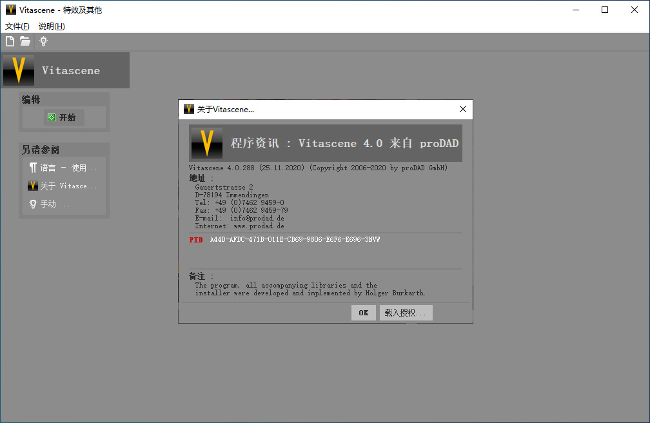
Task: Click the www.prodad.de internet address
Action: (x=259, y=226)
